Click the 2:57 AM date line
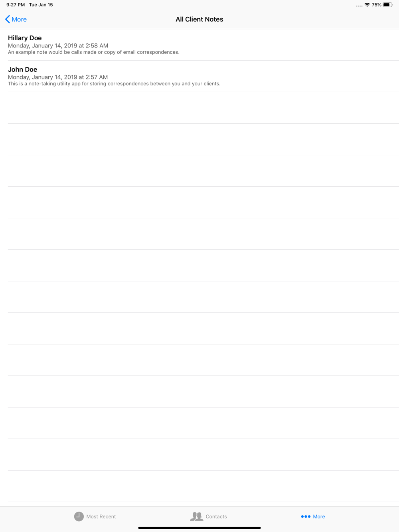This screenshot has width=399, height=532. pyautogui.click(x=58, y=77)
